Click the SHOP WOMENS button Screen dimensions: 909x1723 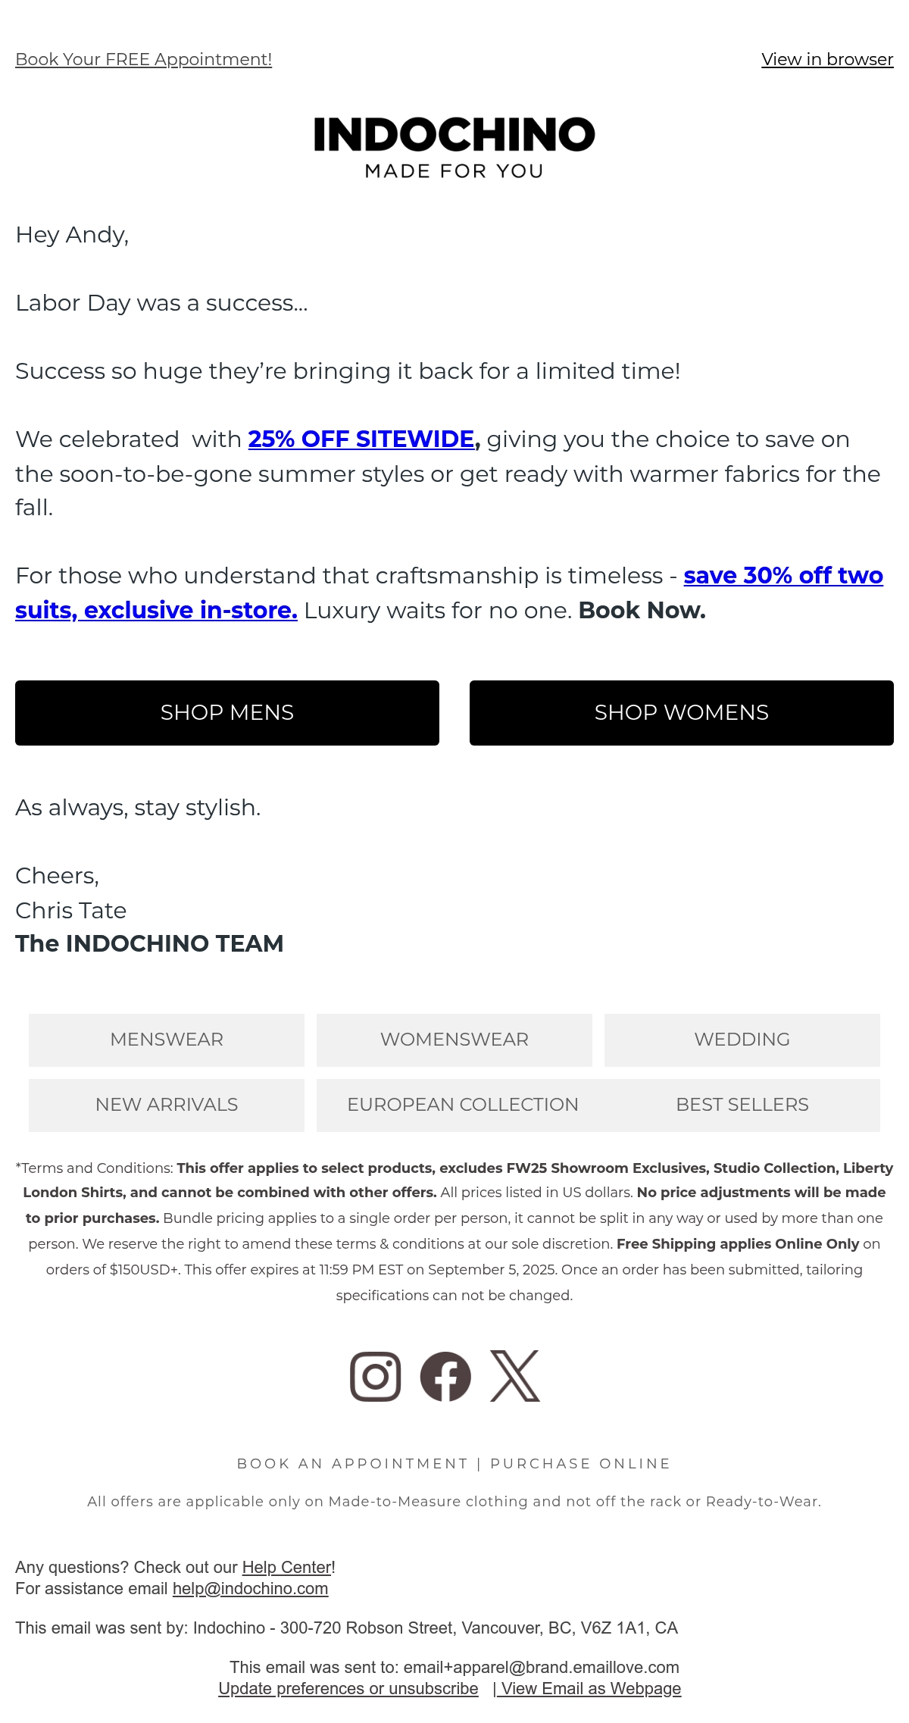point(682,713)
